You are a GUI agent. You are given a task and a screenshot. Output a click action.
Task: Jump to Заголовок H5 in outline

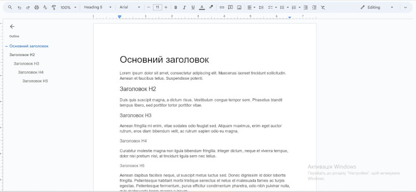[x=35, y=81]
